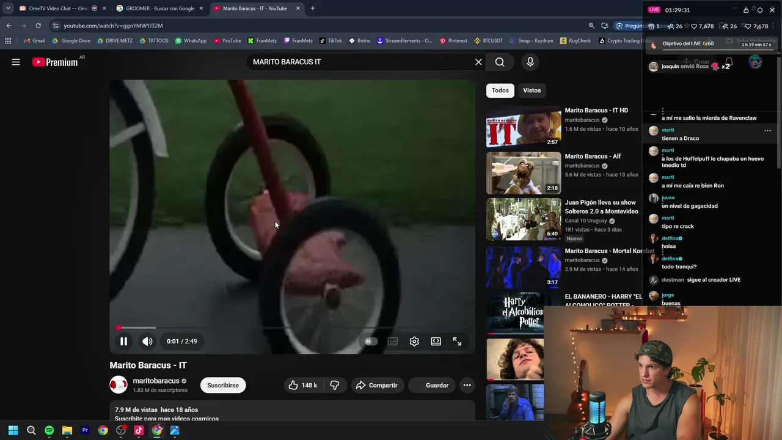The image size is (782, 440).
Task: Open more actions three-dot menu below video
Action: coord(467,386)
